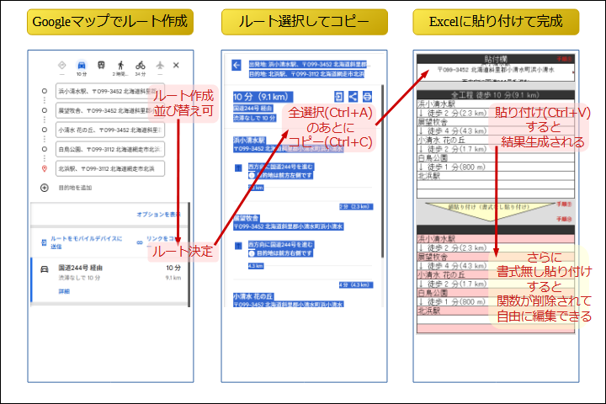Click the 浜小清水駅 stop in route details
Image resolution: width=606 pixels, height=404 pixels.
249,141
